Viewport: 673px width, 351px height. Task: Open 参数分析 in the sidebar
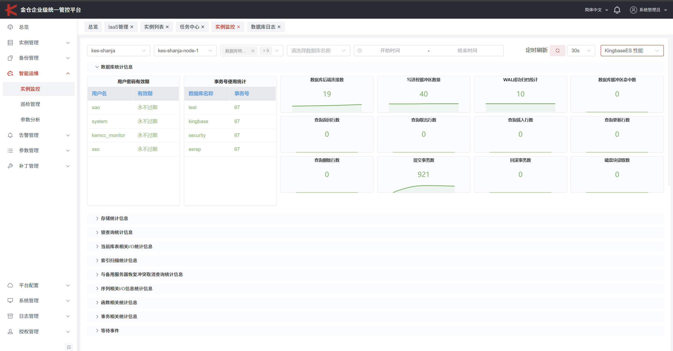[x=30, y=120]
